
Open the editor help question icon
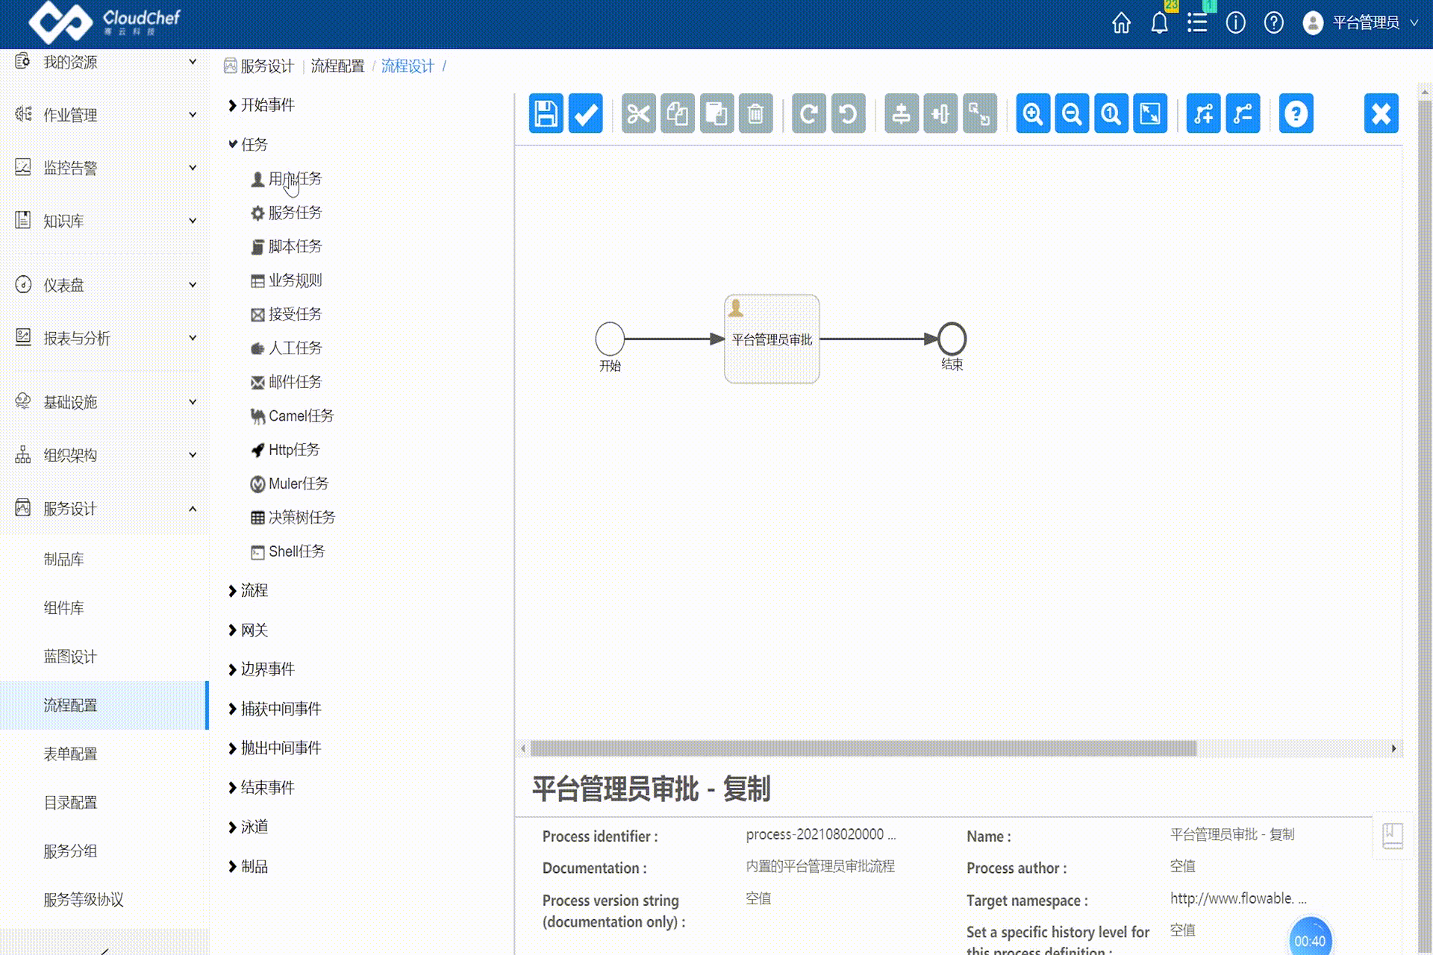coord(1296,114)
